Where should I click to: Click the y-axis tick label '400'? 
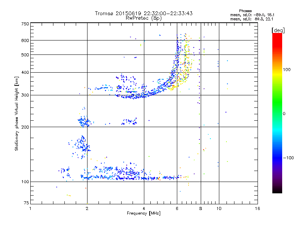(x=25, y=73)
